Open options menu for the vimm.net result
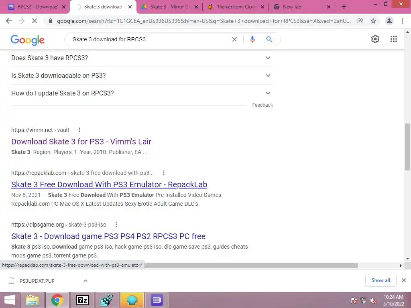 coord(79,130)
